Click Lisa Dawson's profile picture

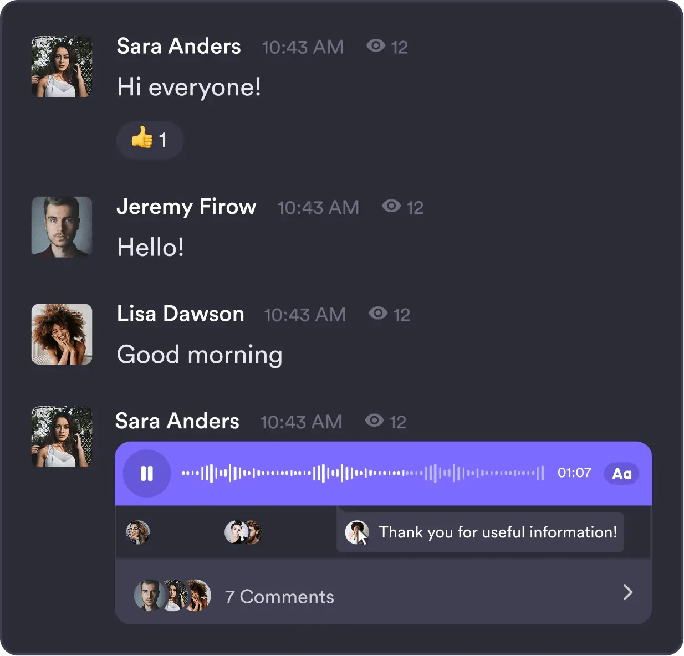tap(62, 335)
